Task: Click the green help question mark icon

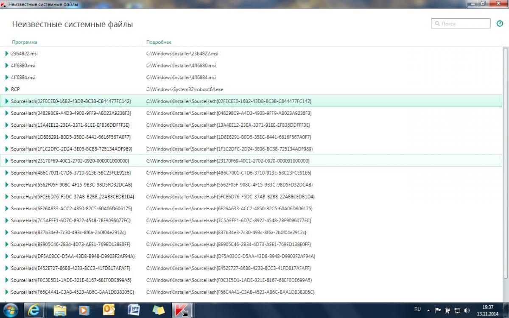Action: (500, 24)
